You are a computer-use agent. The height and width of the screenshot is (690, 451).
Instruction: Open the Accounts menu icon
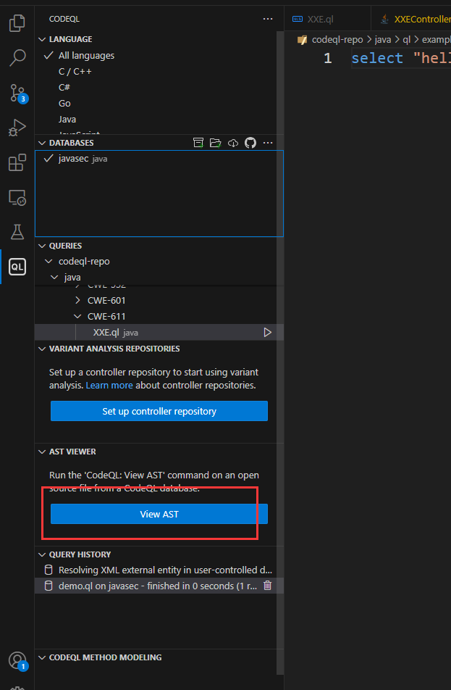[x=17, y=661]
